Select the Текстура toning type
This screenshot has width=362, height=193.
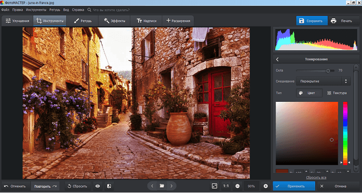[x=336, y=93]
